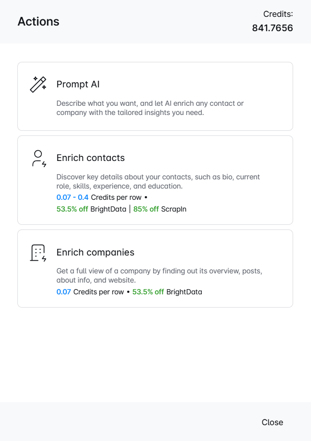Click 53.5% off BrightData under Enrich contacts
The image size is (311, 441).
(x=91, y=209)
